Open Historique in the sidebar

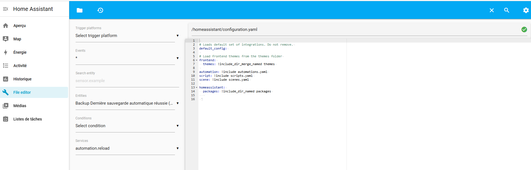(22, 79)
